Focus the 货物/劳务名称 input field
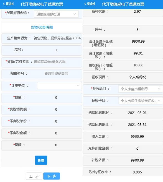This screenshot has height=182, width=163. [57, 62]
